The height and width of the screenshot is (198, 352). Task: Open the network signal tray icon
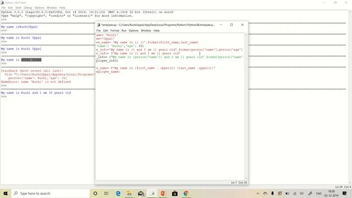[x=295, y=193]
